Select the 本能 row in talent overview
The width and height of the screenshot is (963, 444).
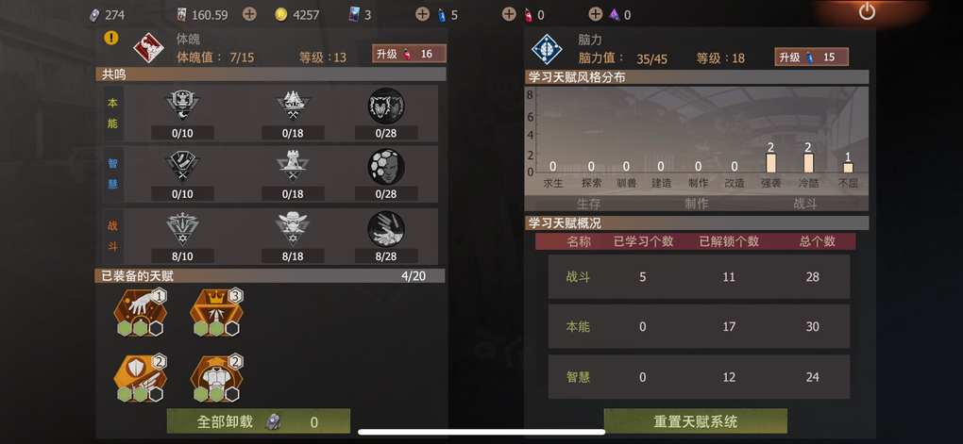pos(699,327)
